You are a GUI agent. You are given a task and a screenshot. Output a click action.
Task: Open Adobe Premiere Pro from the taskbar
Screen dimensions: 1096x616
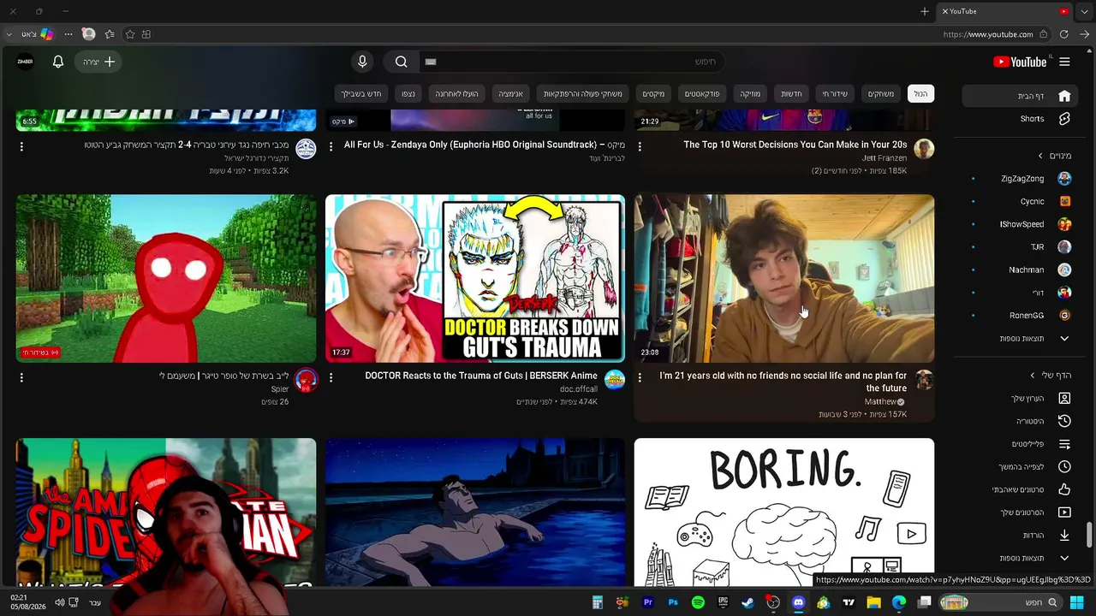coord(648,602)
